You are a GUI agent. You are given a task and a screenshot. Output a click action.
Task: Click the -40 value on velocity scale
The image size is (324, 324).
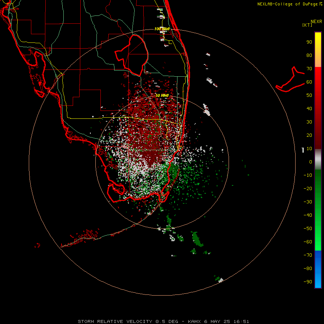coord(308,215)
